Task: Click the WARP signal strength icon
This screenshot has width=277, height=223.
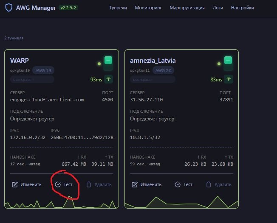Action: [x=108, y=79]
